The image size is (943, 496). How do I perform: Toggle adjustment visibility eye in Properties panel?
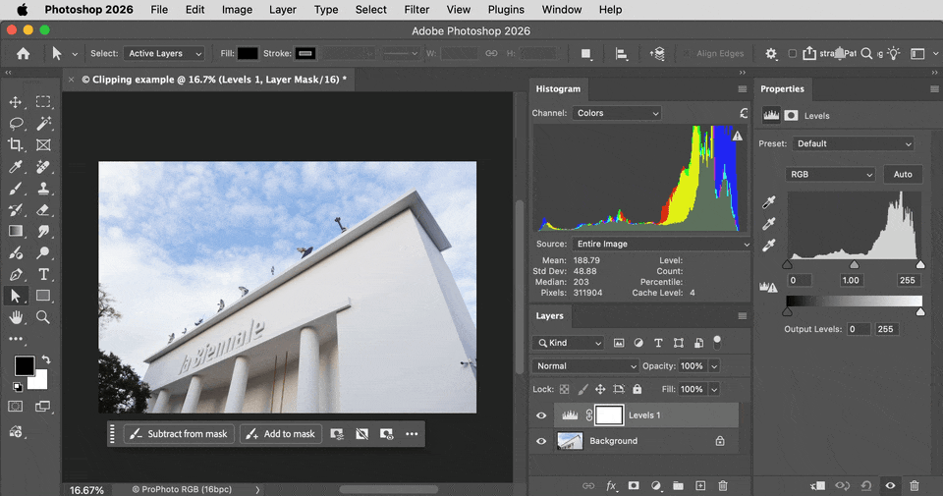tap(890, 486)
